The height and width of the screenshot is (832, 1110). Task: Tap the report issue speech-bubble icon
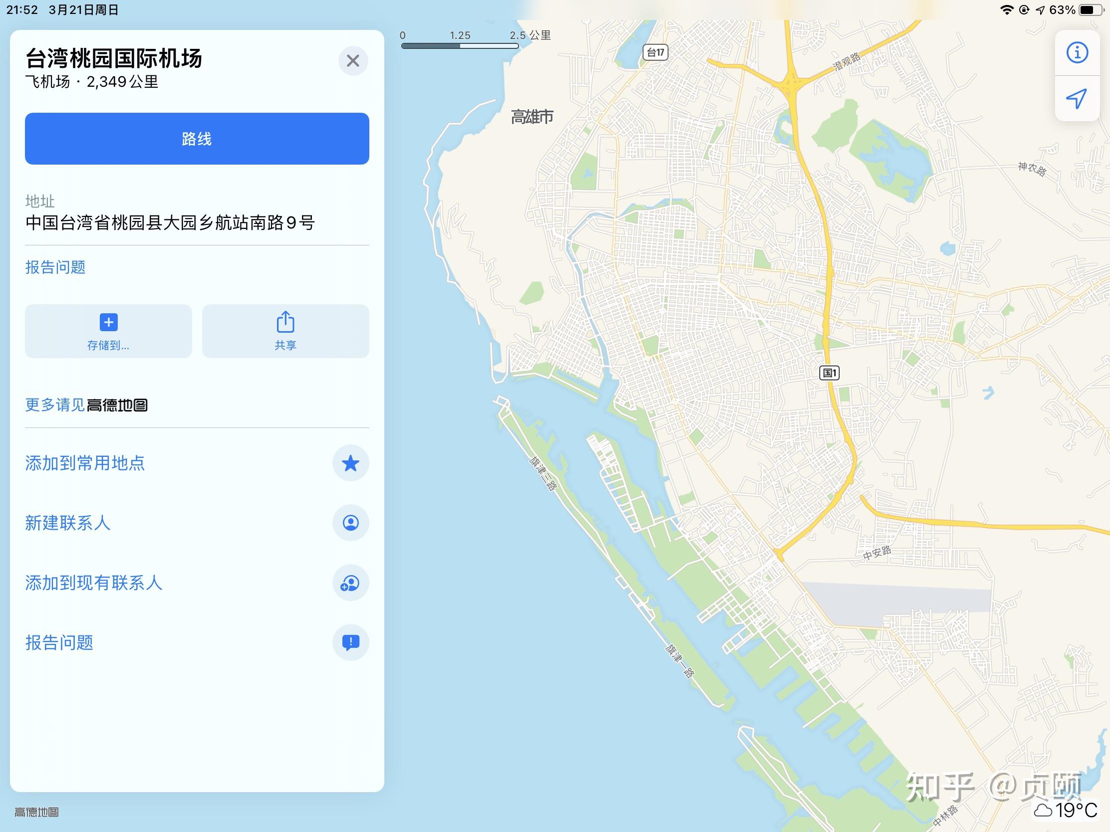click(x=351, y=642)
